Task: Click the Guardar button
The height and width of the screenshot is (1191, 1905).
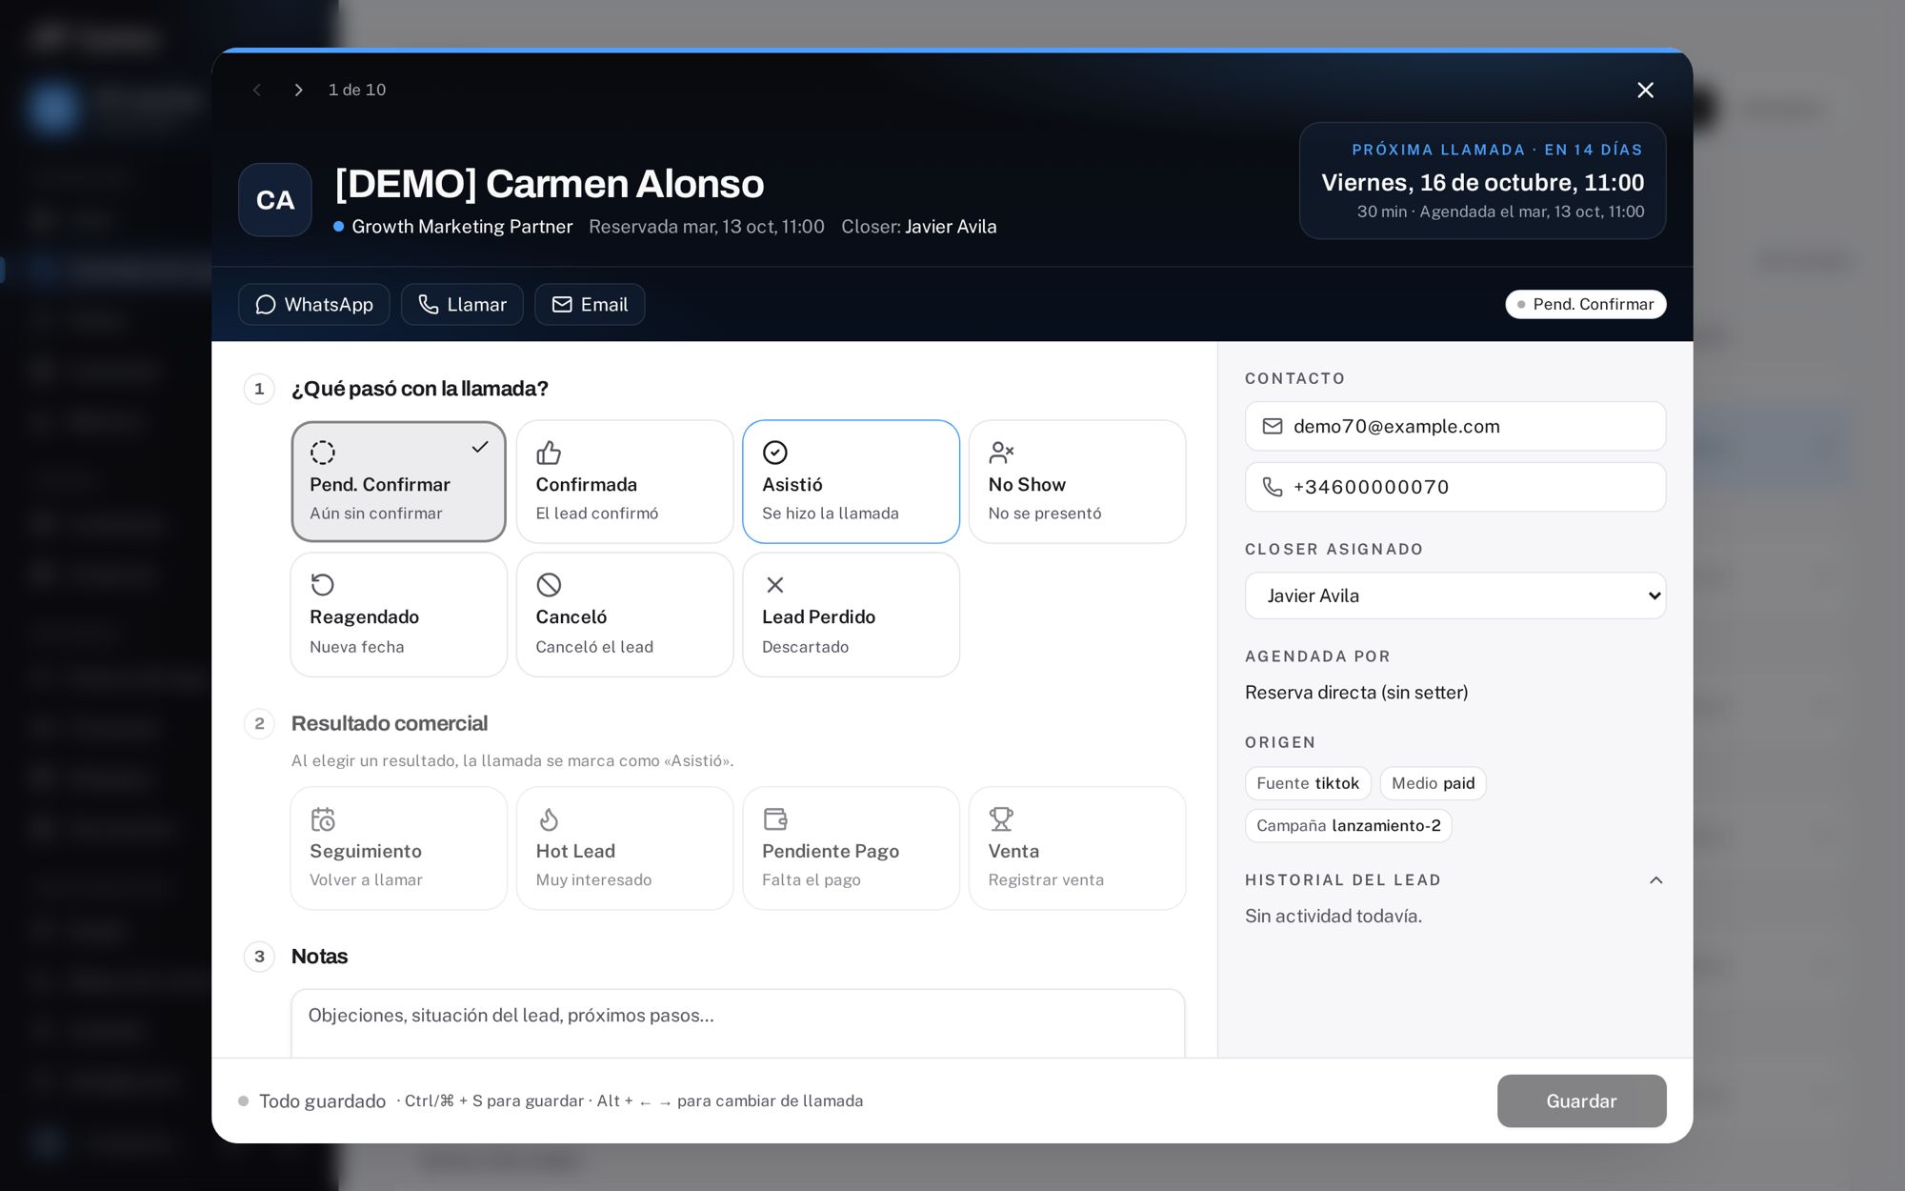Action: 1581,1100
